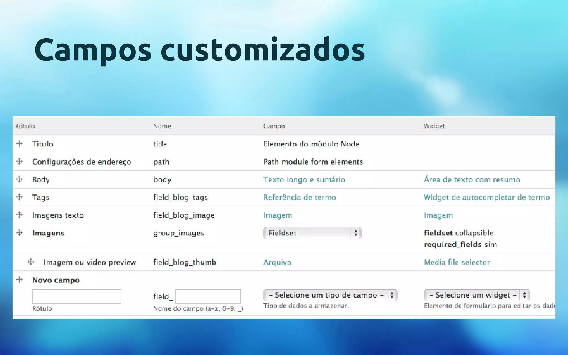The image size is (568, 355).
Task: Grab the drag handle for Imagens texto row
Action: click(x=19, y=215)
